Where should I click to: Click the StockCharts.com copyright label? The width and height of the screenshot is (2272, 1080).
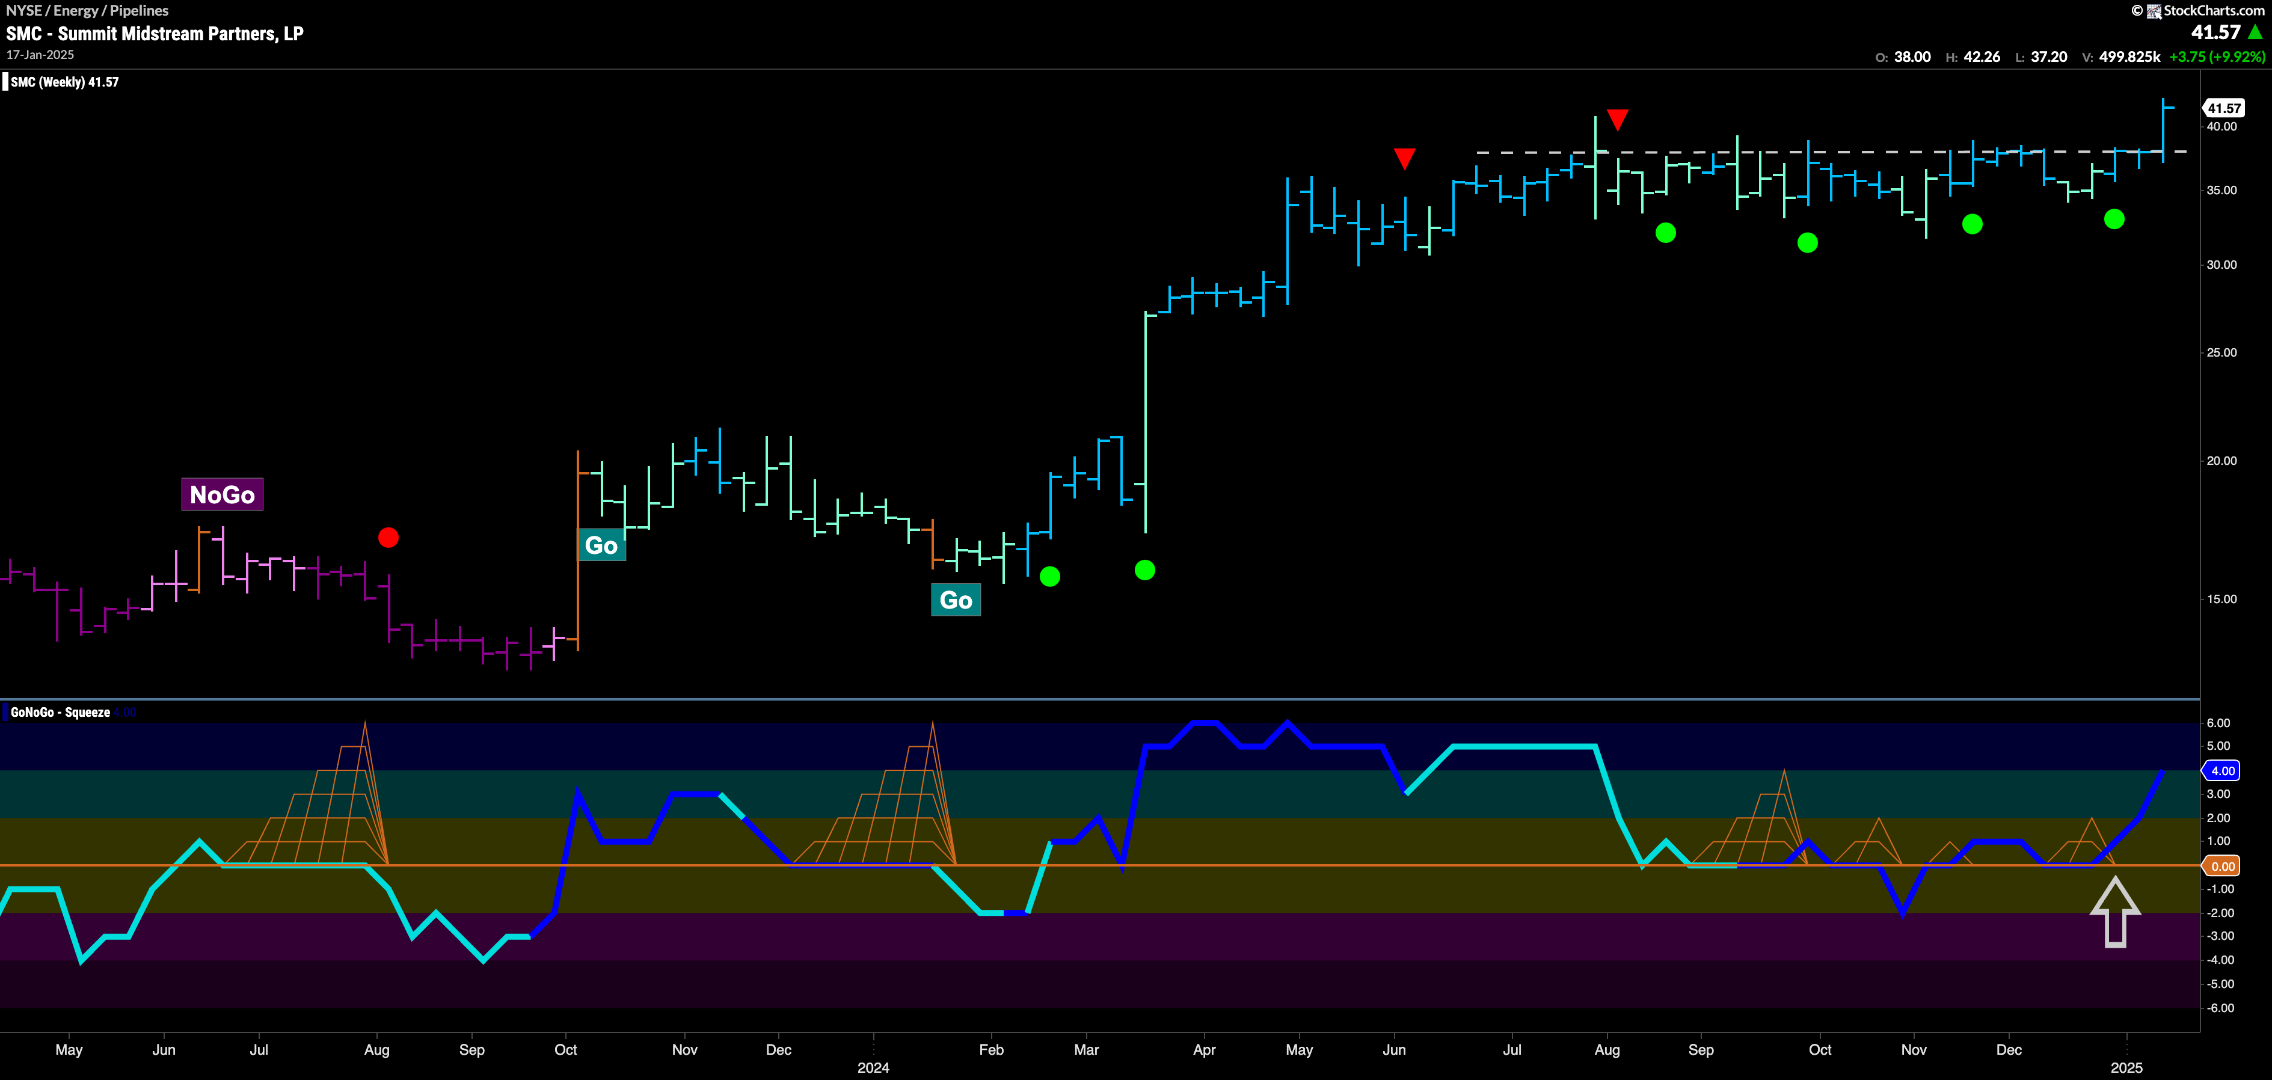[2198, 11]
